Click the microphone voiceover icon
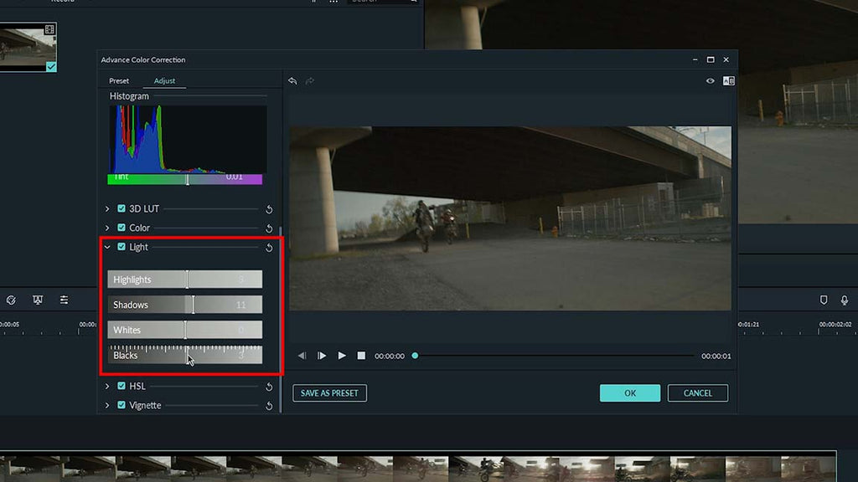The image size is (858, 482). [x=844, y=300]
